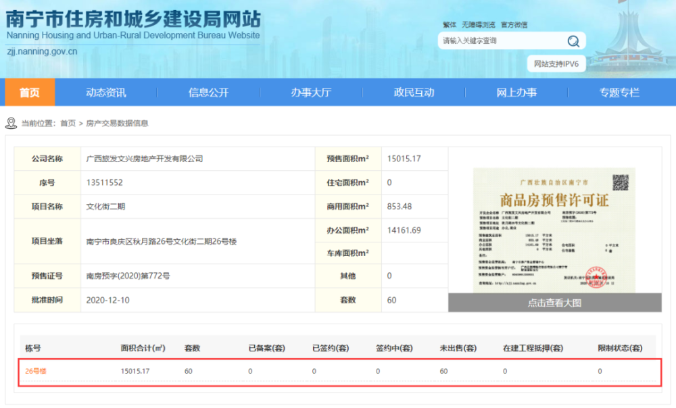Click the QR code on permit certificate

620,182
